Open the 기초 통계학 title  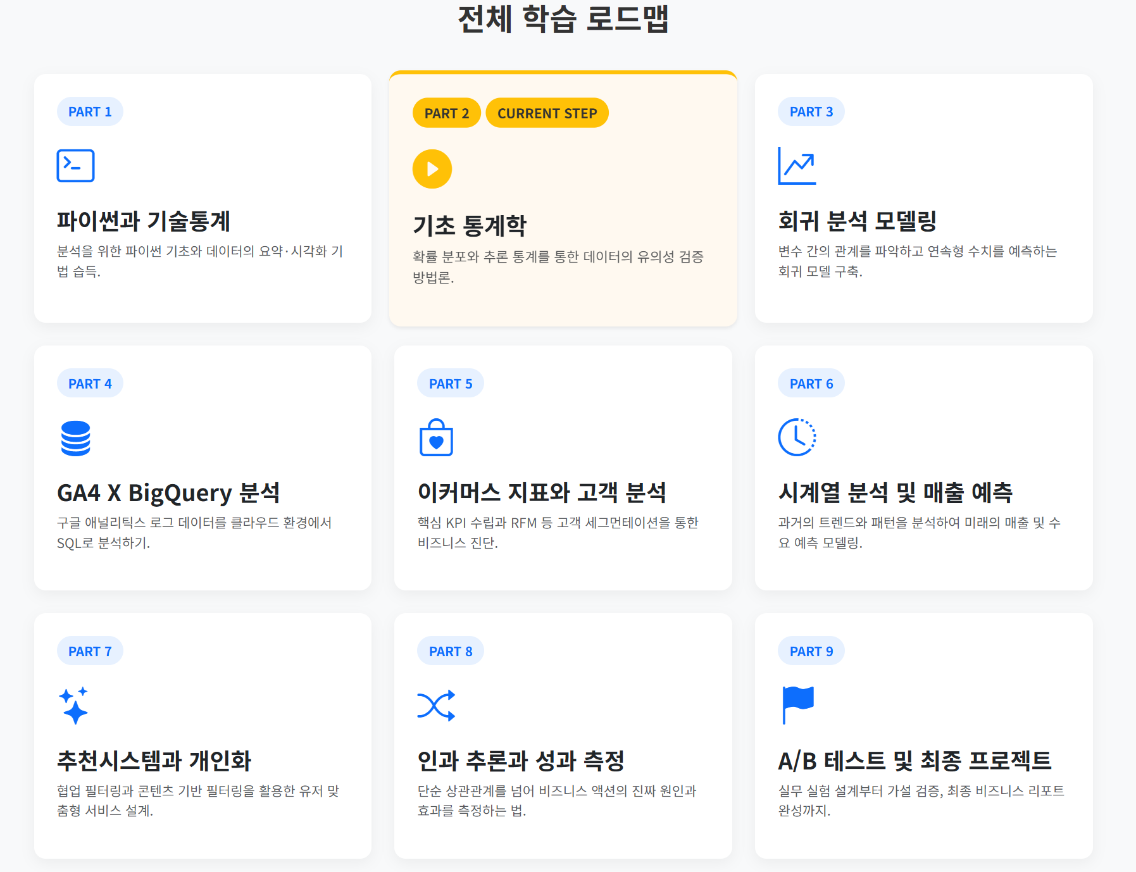click(x=470, y=225)
